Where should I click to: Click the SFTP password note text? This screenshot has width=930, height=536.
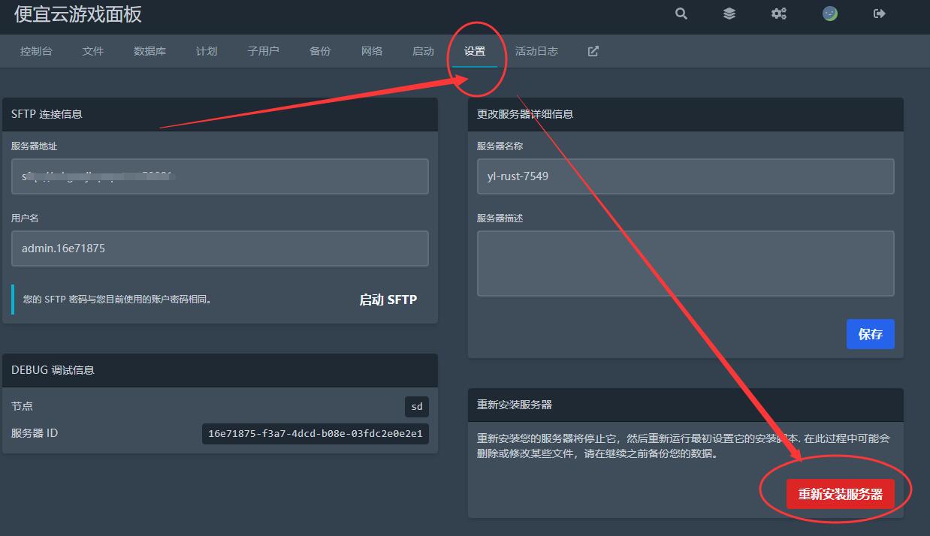point(117,300)
